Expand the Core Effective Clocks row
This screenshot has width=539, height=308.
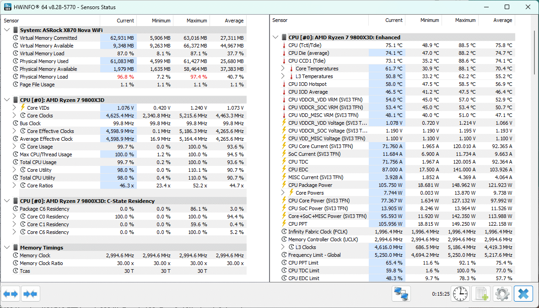(14, 131)
